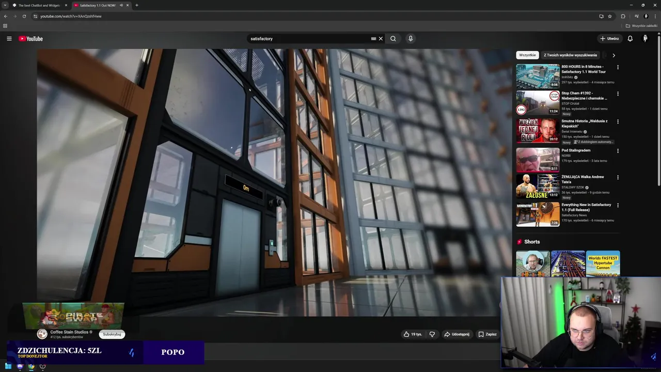
Task: Save the video with Zapisz
Action: tap(487, 334)
